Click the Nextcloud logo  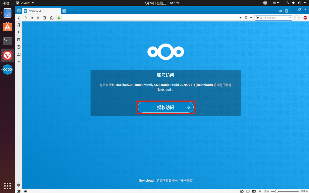[166, 52]
